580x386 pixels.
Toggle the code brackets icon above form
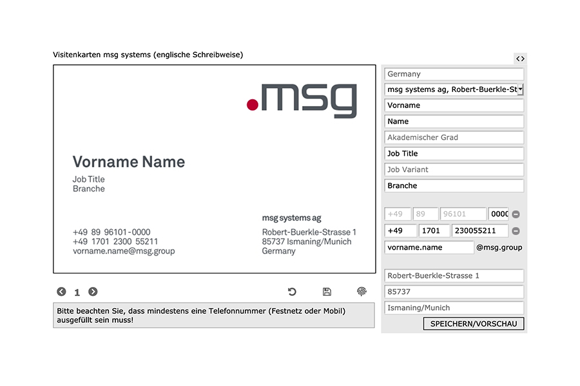tap(520, 59)
